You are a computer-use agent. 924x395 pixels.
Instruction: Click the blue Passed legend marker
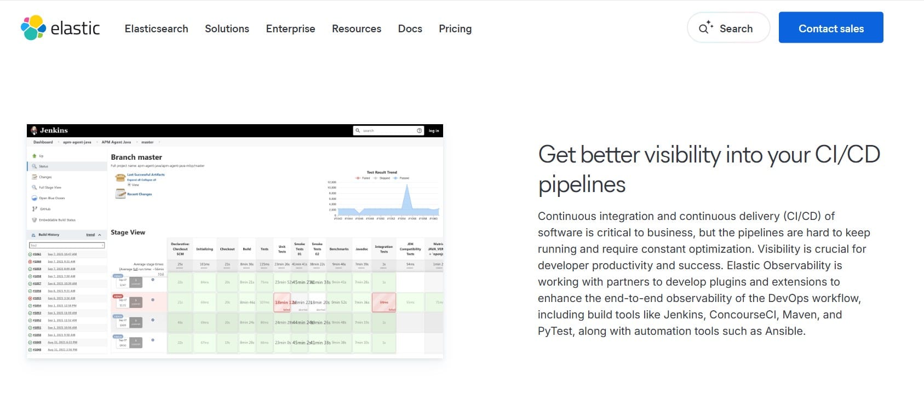click(395, 178)
